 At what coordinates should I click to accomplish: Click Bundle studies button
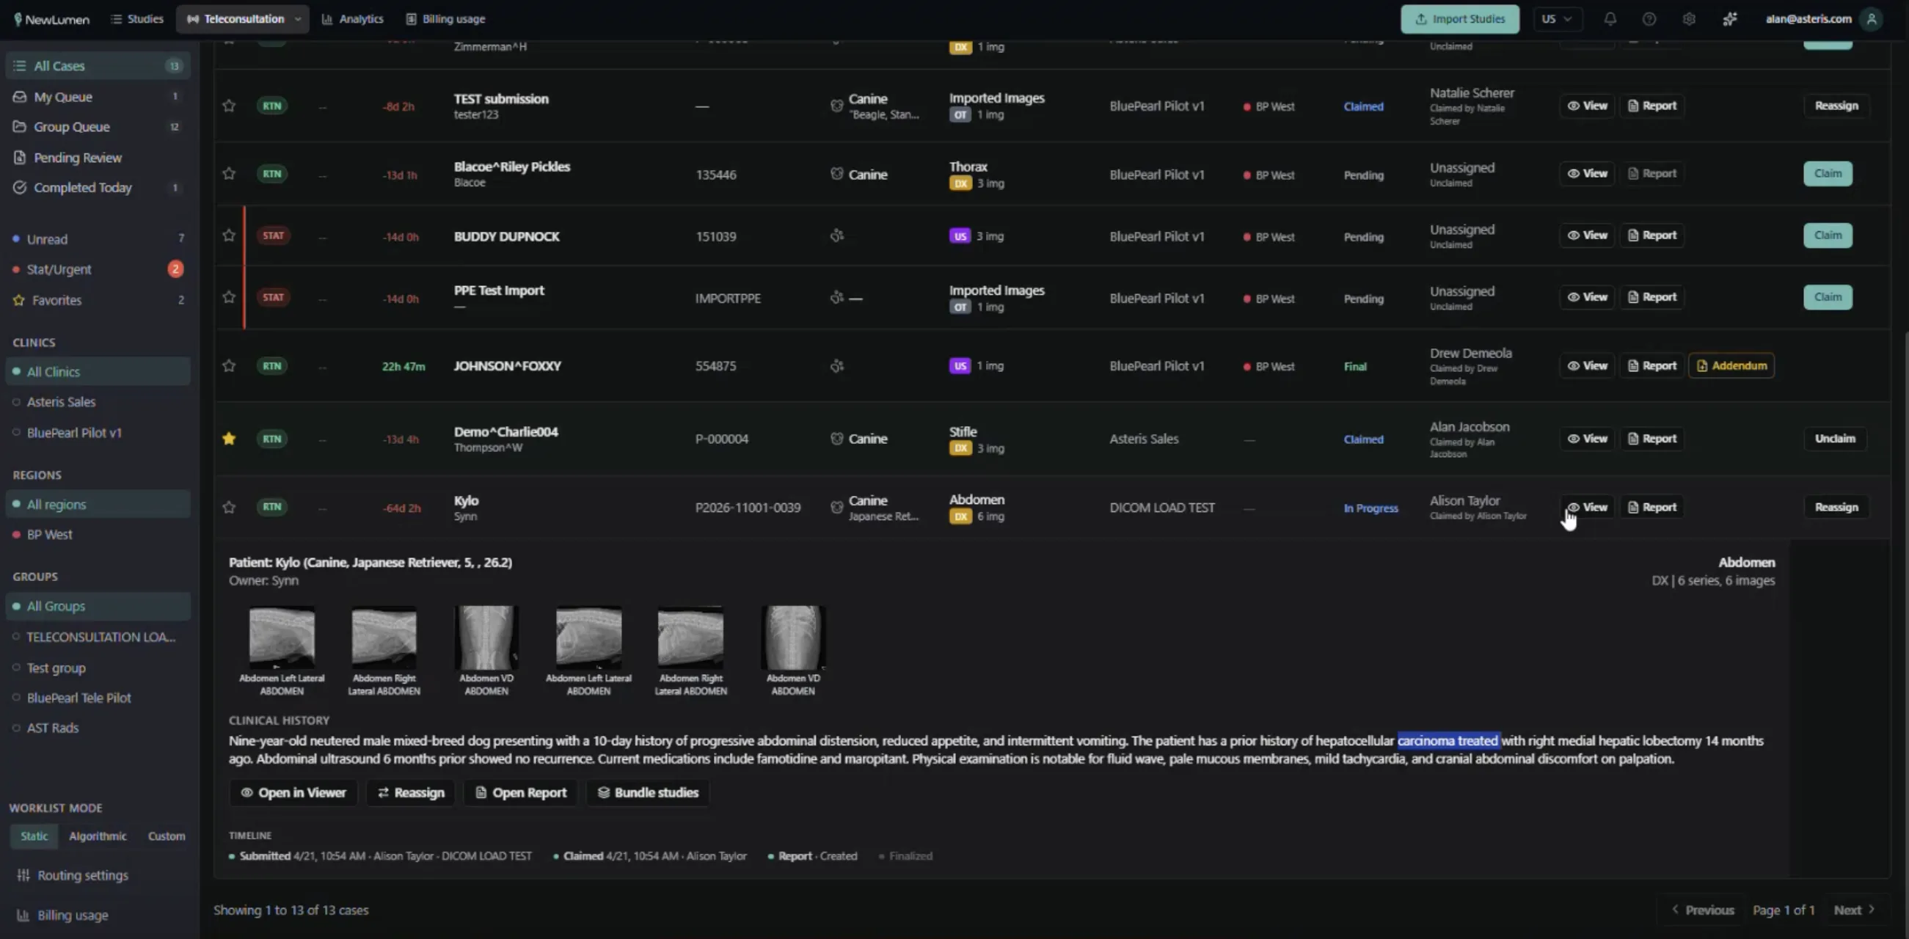coord(648,793)
